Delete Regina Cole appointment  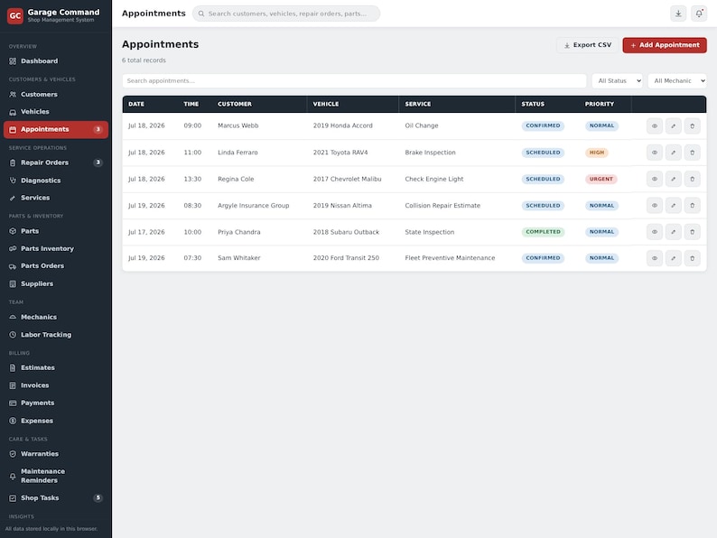point(692,179)
